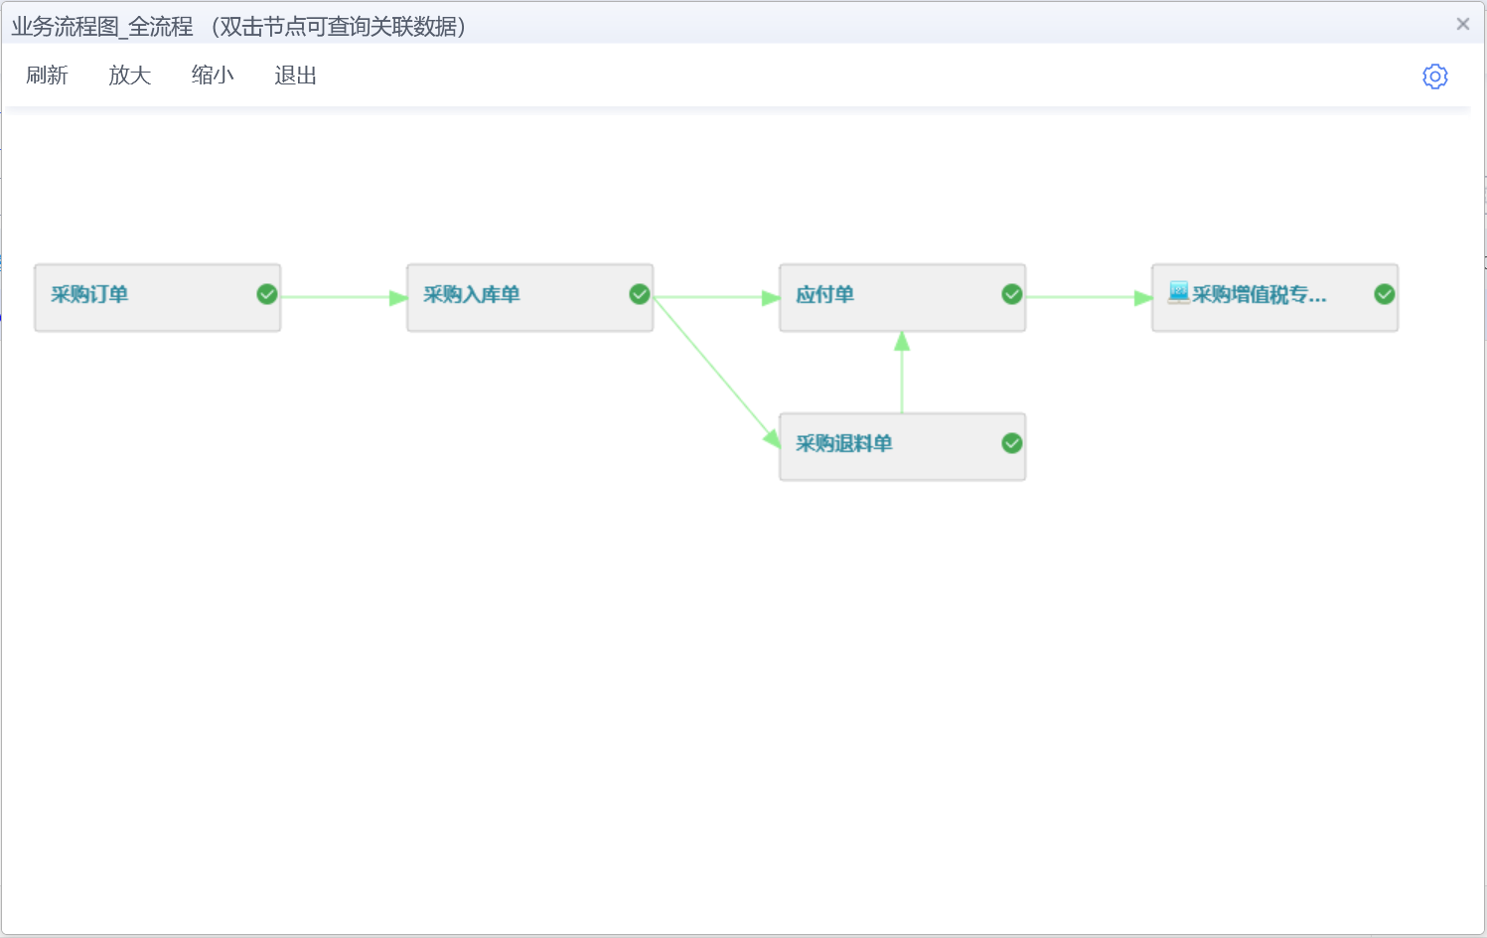Image resolution: width=1487 pixels, height=938 pixels.
Task: Click green checkmark on 采购订单 node
Action: pos(267,294)
